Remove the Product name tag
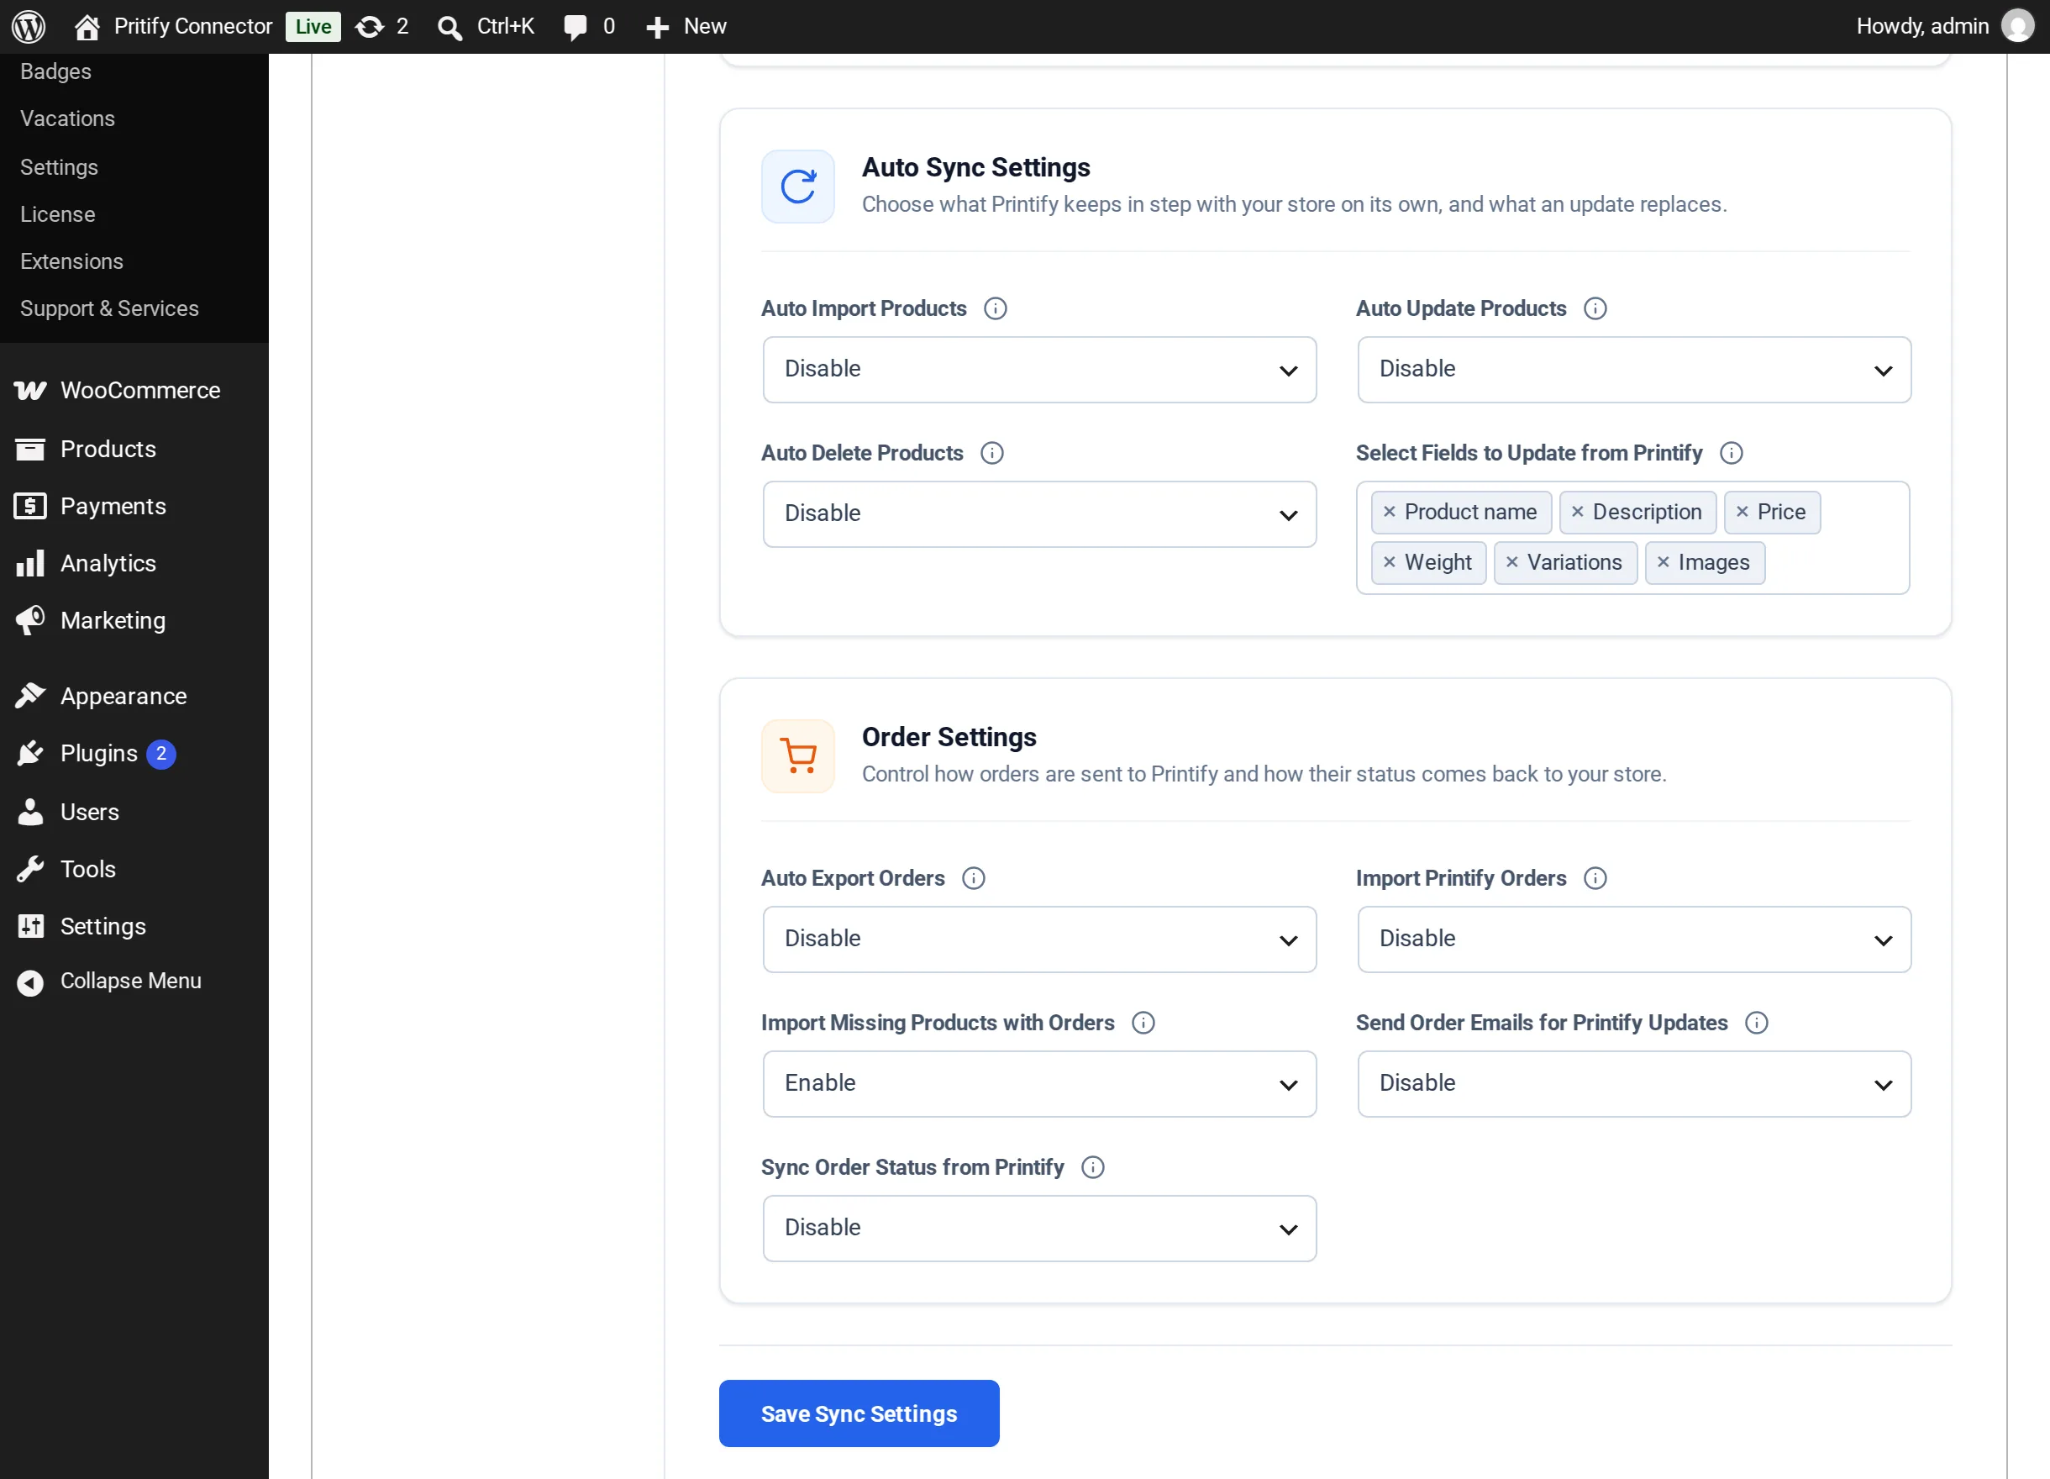2050x1479 pixels. click(x=1390, y=512)
